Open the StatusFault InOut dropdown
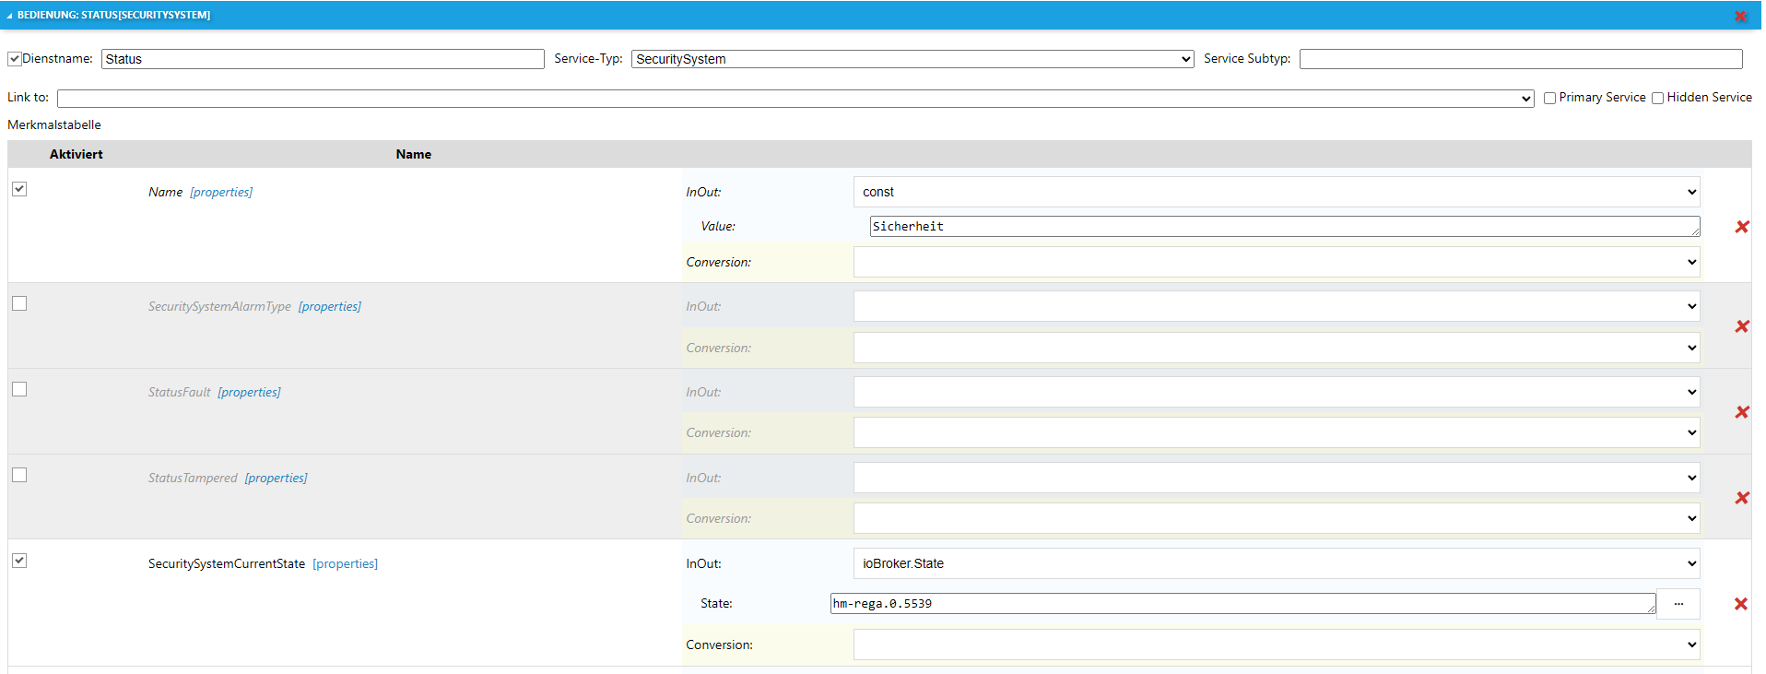1766x674 pixels. [x=1277, y=392]
